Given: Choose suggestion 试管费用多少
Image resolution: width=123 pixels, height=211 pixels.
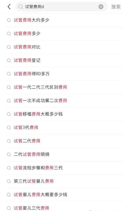Looking at the screenshot, I should point(64,34).
